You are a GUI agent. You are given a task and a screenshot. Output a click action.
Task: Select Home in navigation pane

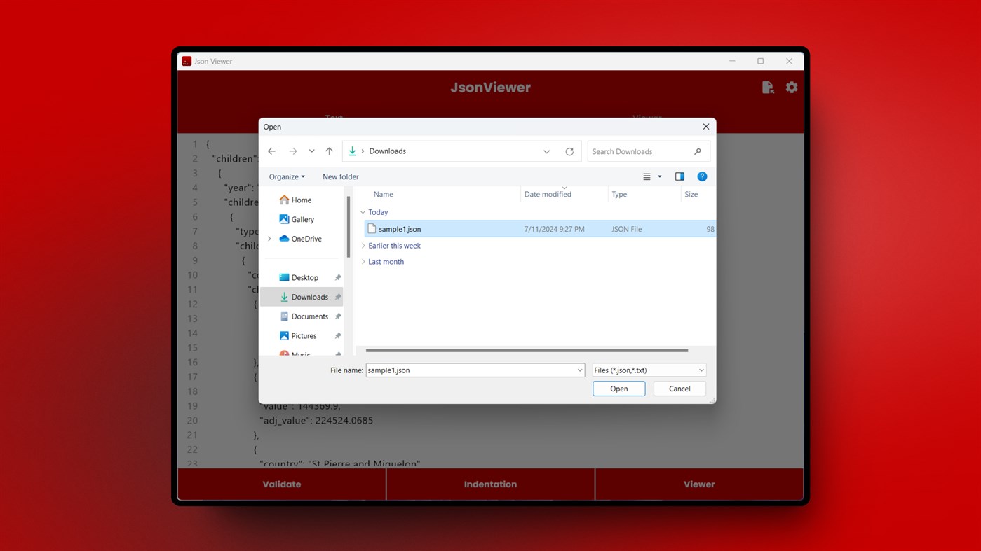tap(302, 200)
